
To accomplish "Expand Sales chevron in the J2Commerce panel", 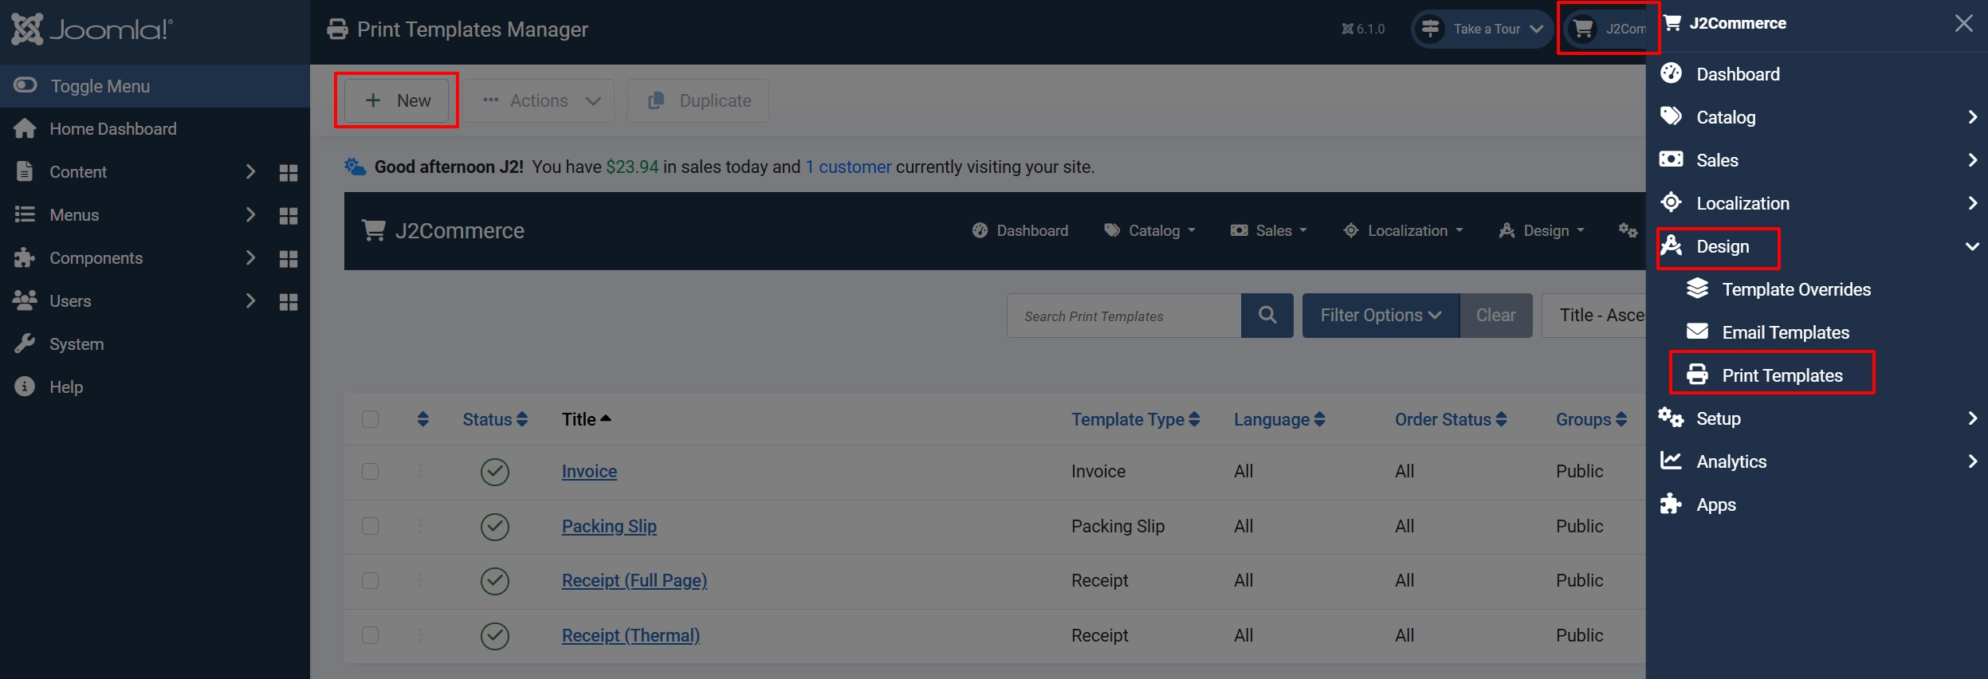I will click(x=1972, y=160).
